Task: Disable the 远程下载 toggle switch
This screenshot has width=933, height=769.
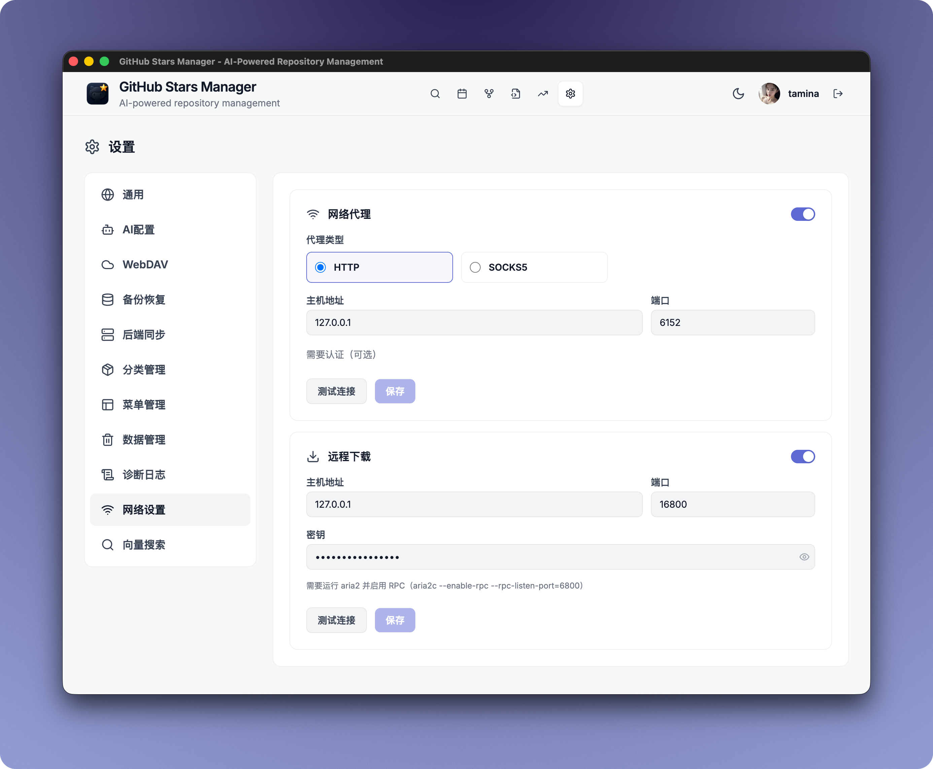Action: coord(802,457)
